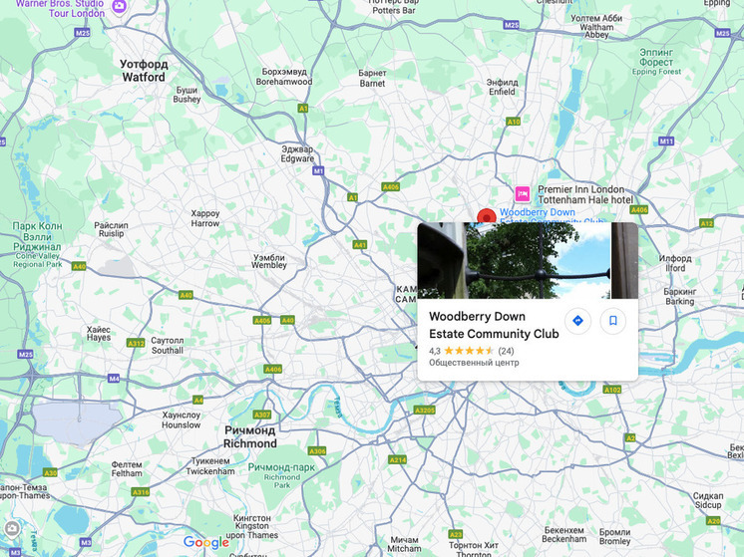The width and height of the screenshot is (744, 557).
Task: Click the A406 road badge near Edgware
Action: (x=391, y=186)
